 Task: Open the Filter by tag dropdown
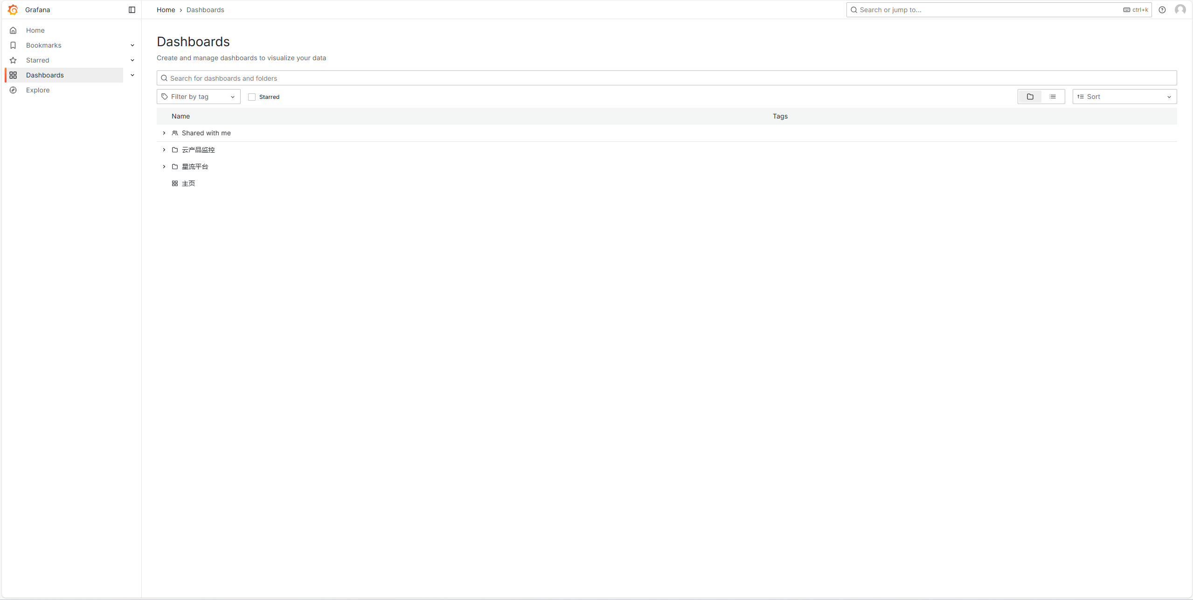click(198, 97)
